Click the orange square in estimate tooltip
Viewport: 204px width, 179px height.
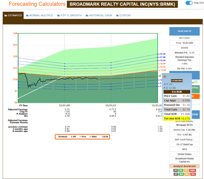[165, 76]
